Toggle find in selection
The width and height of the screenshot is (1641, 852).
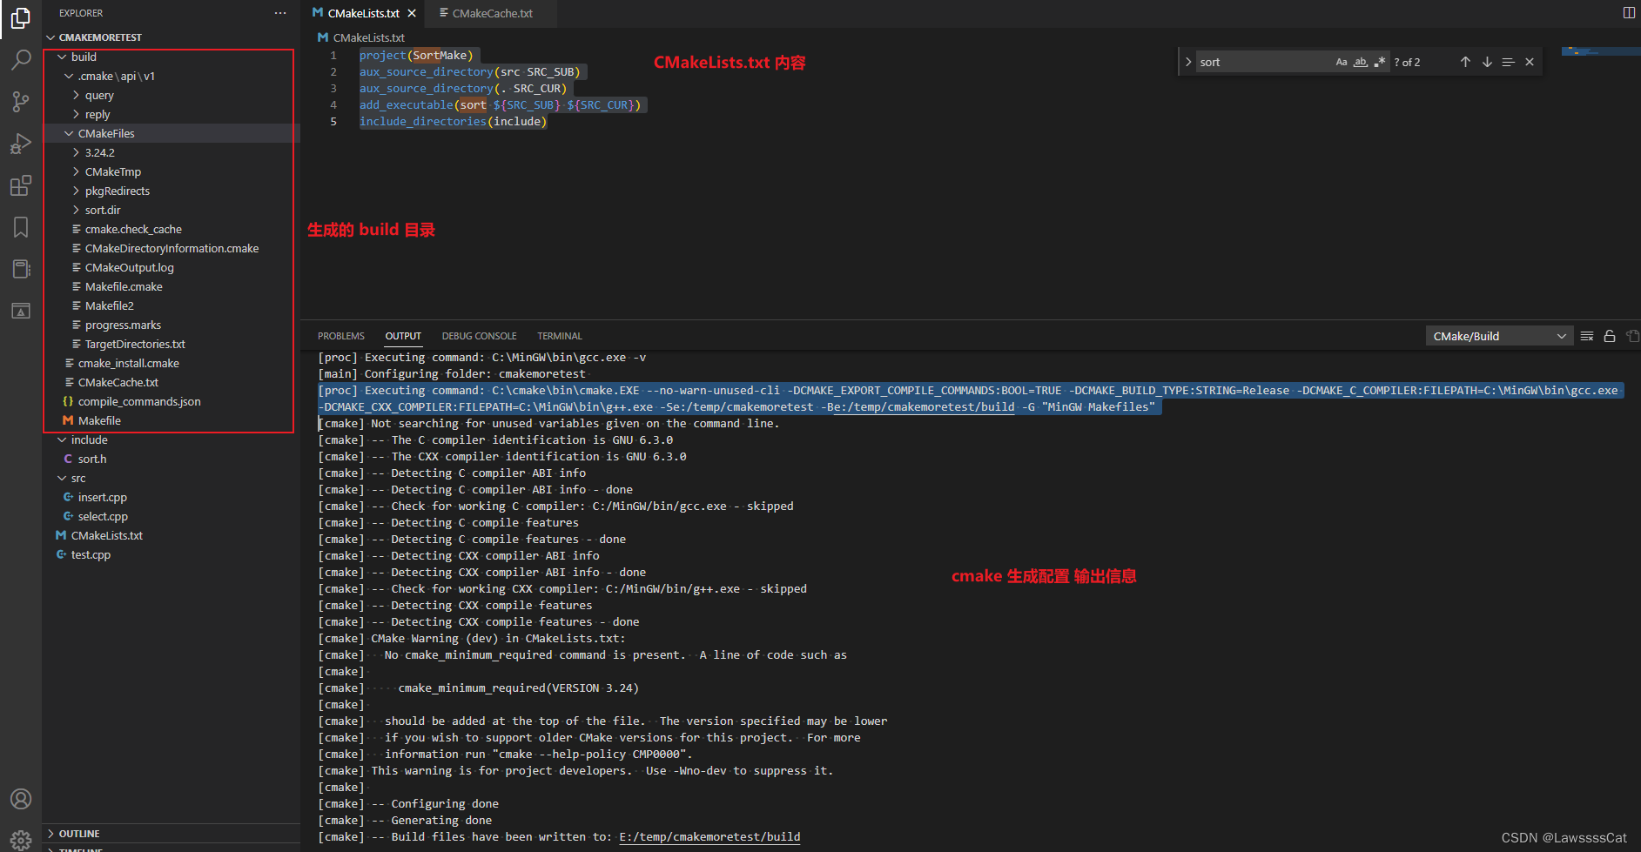point(1509,62)
